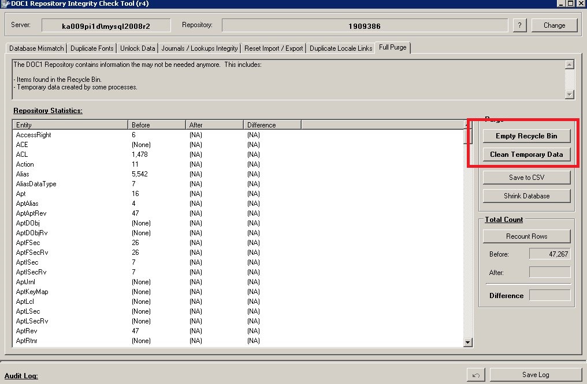Click Change to switch repository
The width and height of the screenshot is (587, 384).
[x=554, y=25]
